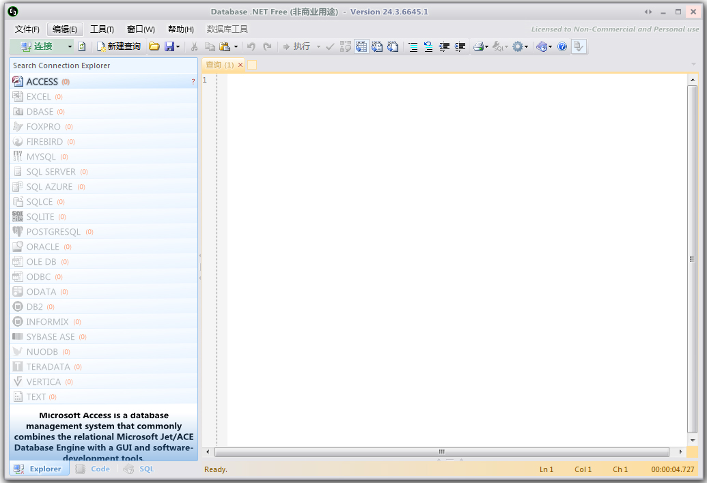
Task: Select the TERADATA connection row
Action: [x=104, y=367]
